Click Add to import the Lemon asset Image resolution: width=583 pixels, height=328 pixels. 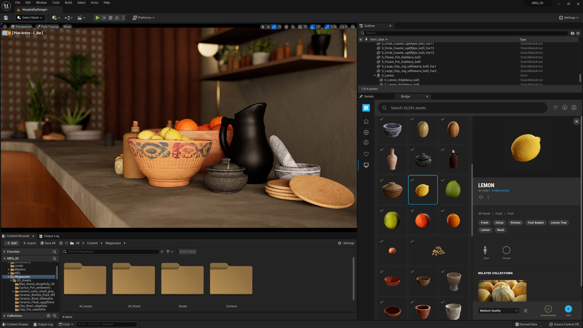click(x=568, y=309)
